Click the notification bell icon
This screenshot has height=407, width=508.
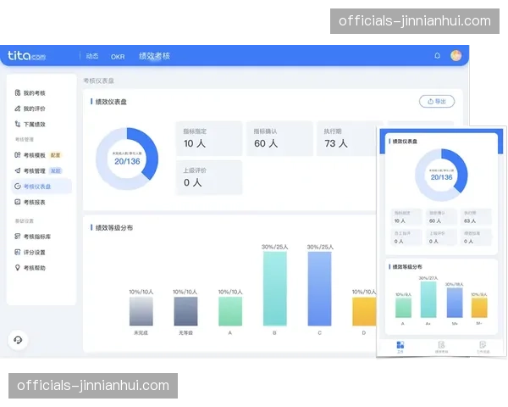438,56
